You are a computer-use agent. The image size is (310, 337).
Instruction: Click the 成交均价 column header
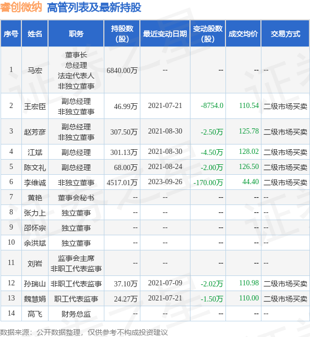[243, 34]
